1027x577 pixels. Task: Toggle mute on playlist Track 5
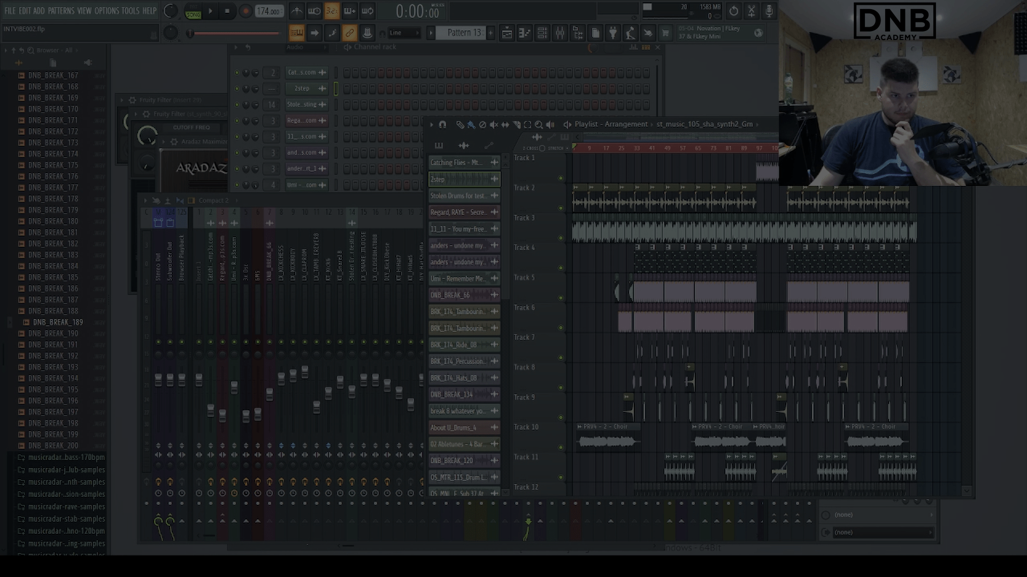pos(561,298)
